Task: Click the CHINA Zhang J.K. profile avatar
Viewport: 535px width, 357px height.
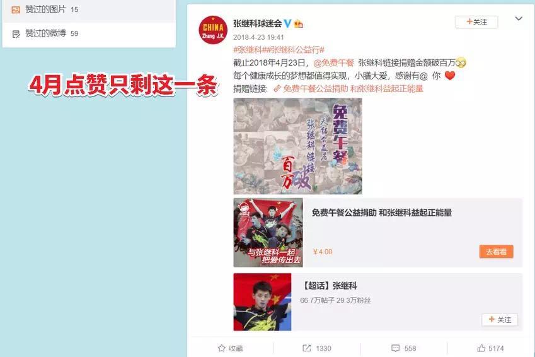Action: click(x=213, y=30)
